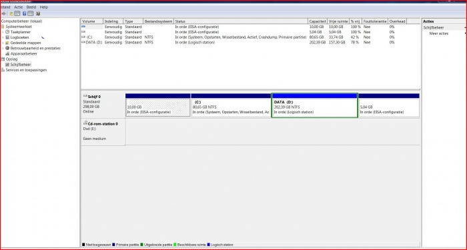Click light green Beschikbare ruimte legend swatch

(x=175, y=245)
